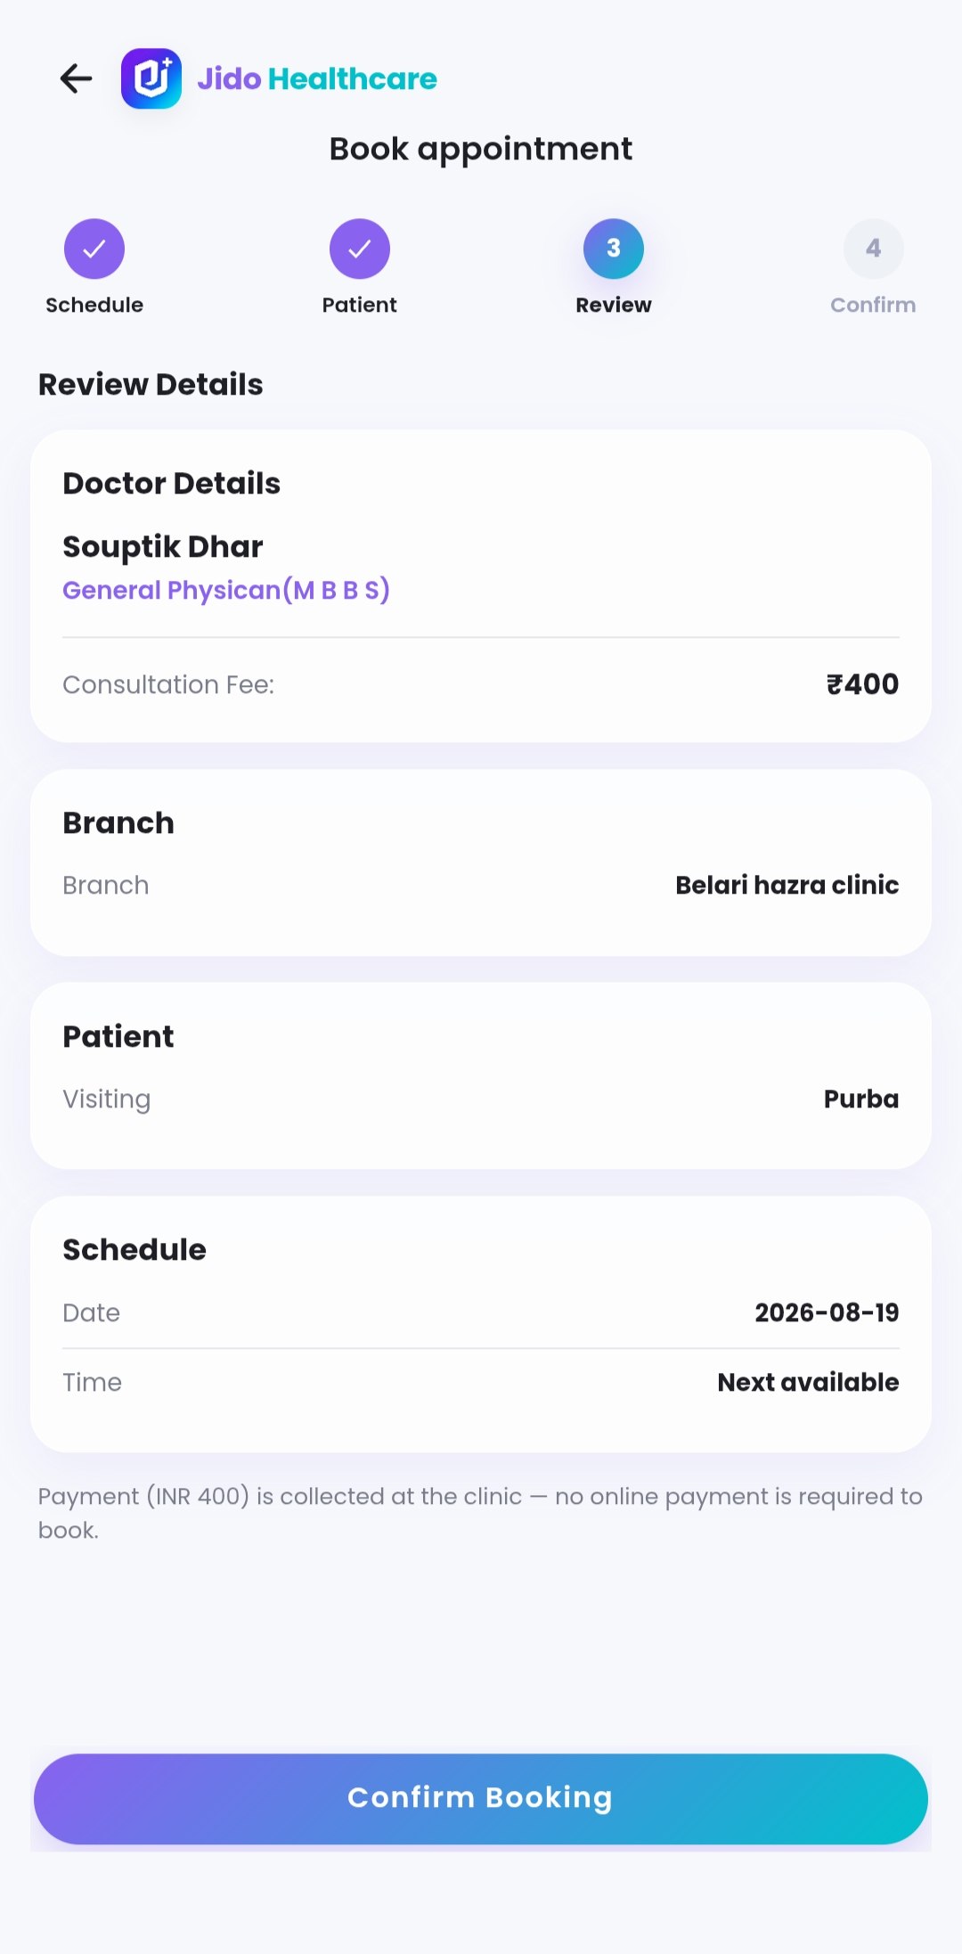Go to the Schedule step label
The width and height of the screenshot is (962, 1954).
coord(94,305)
